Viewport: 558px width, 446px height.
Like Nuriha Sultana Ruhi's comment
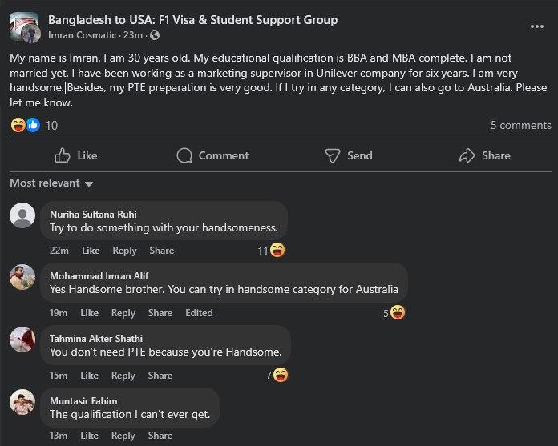91,251
